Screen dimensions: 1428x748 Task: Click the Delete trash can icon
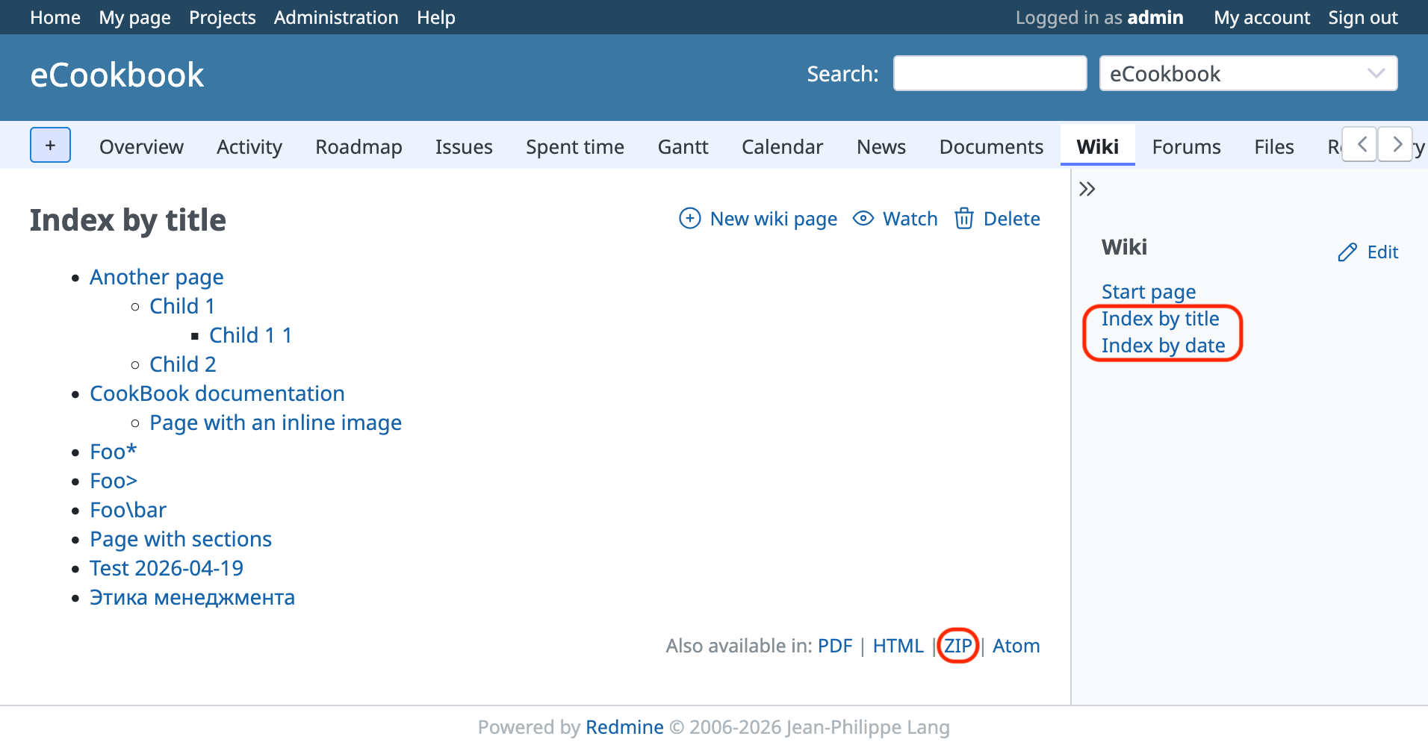click(x=963, y=219)
